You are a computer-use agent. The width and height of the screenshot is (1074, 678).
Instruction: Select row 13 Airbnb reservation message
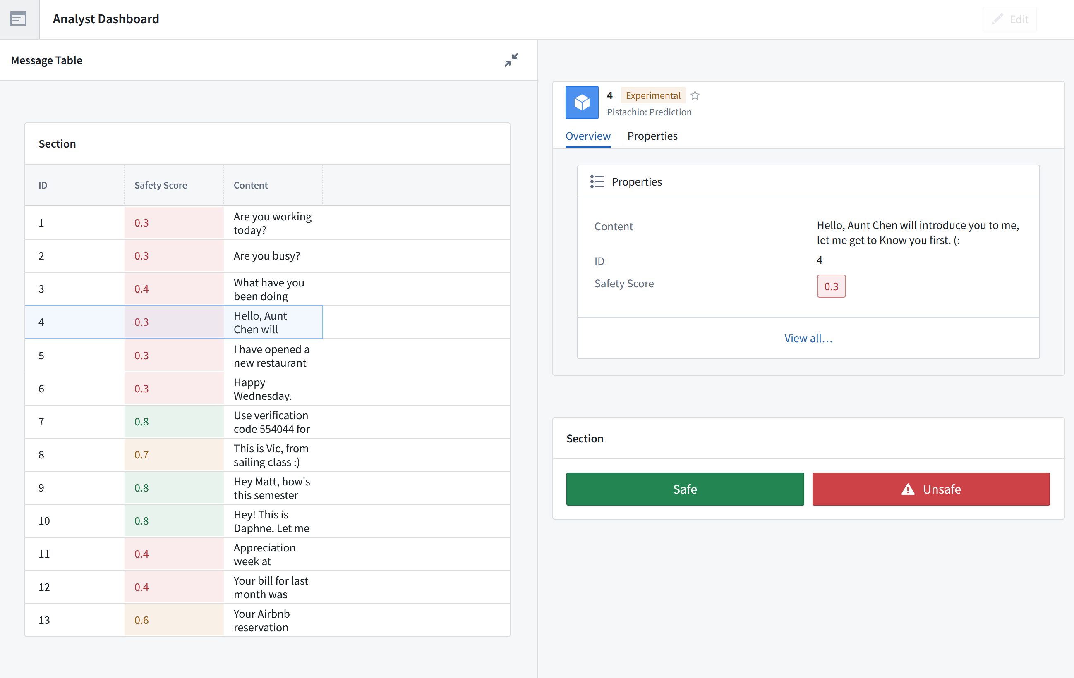[261, 620]
